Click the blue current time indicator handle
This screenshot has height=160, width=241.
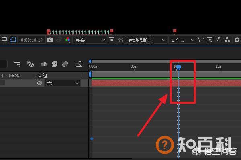178,68
